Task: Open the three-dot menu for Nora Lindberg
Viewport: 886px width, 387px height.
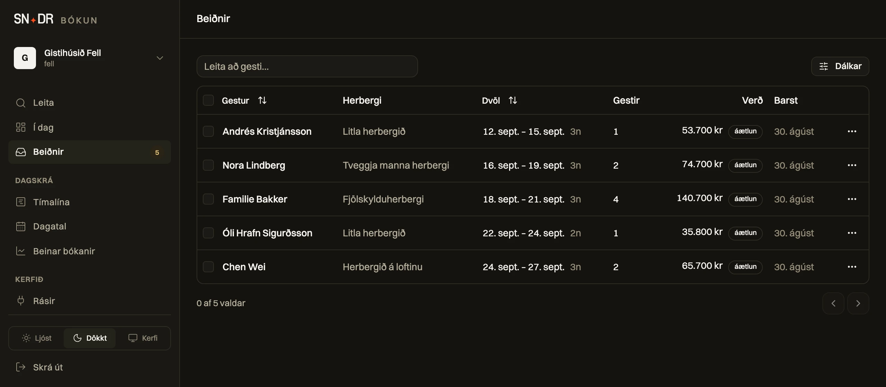Action: pyautogui.click(x=852, y=165)
